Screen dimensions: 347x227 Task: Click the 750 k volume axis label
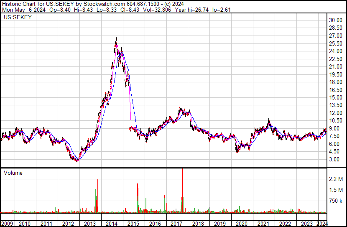pyautogui.click(x=335, y=201)
